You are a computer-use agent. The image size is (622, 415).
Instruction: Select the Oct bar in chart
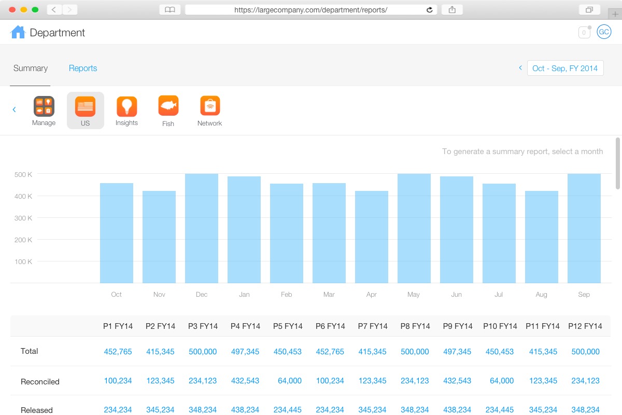point(117,233)
